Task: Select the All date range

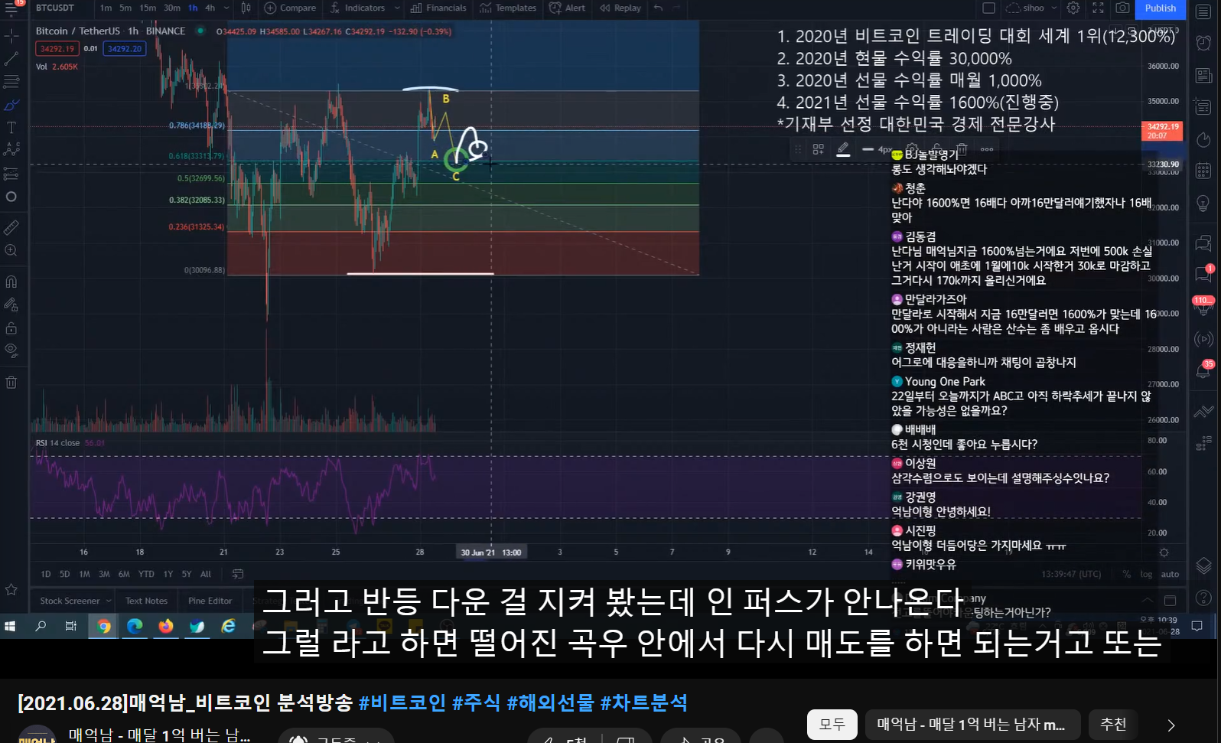Action: coord(206,574)
